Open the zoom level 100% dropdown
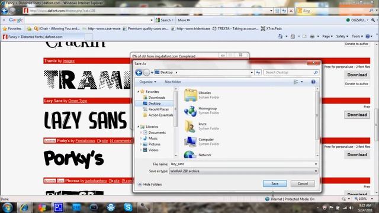This screenshot has height=213, width=379. tap(372, 199)
